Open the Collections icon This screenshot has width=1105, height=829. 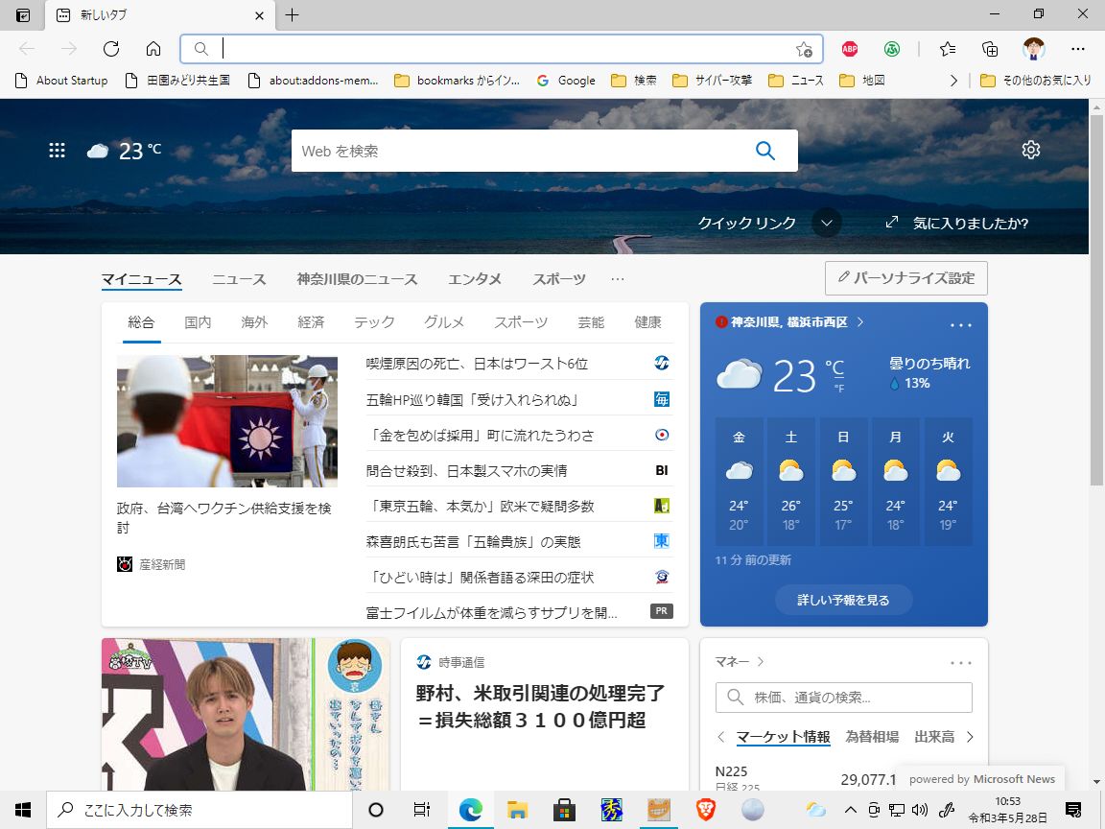[990, 49]
